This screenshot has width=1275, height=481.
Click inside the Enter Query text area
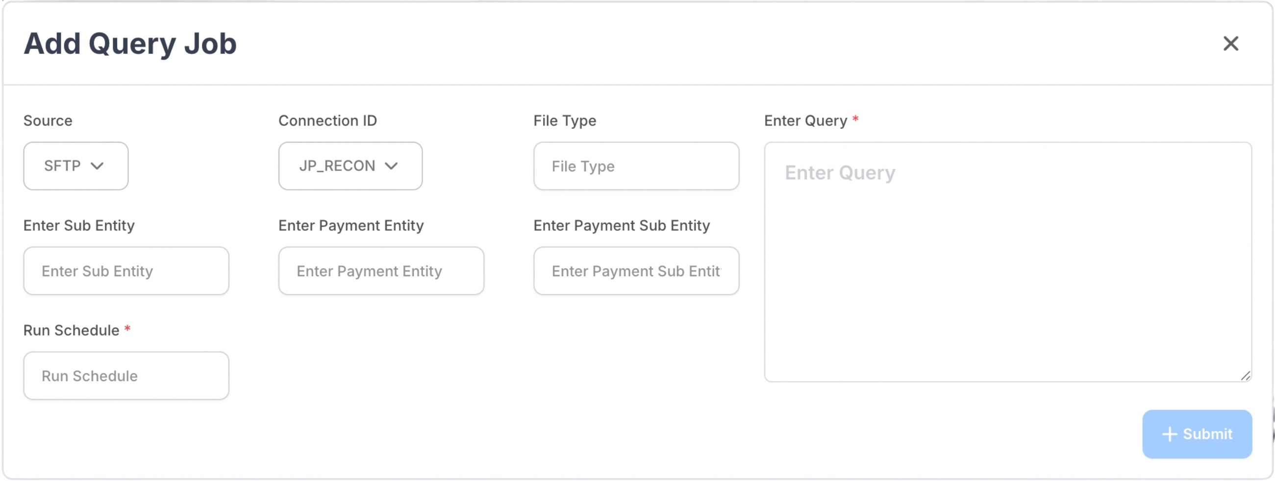[x=1007, y=262]
